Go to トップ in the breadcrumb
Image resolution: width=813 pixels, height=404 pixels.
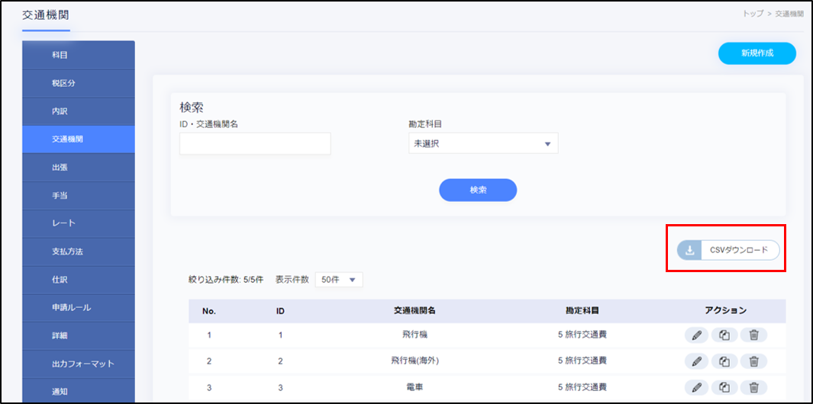(x=753, y=14)
